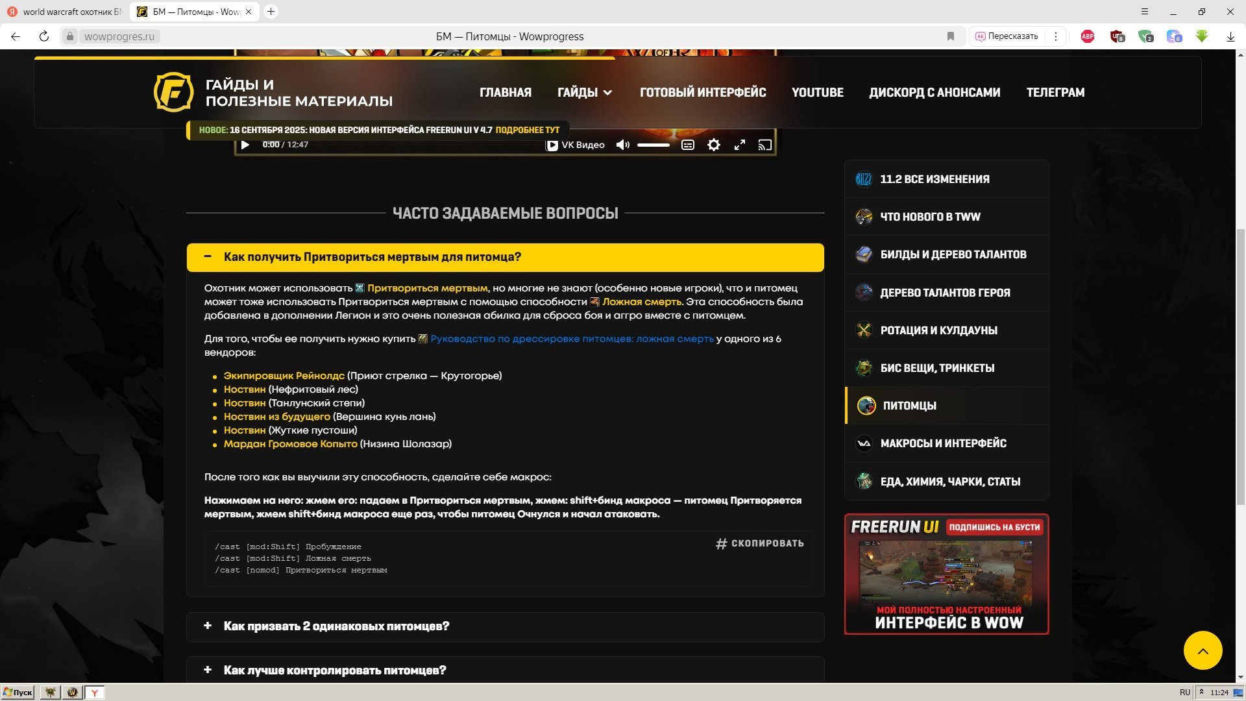Screen dimensions: 1246x701
Task: Open page options three-dot menu
Action: point(1056,36)
